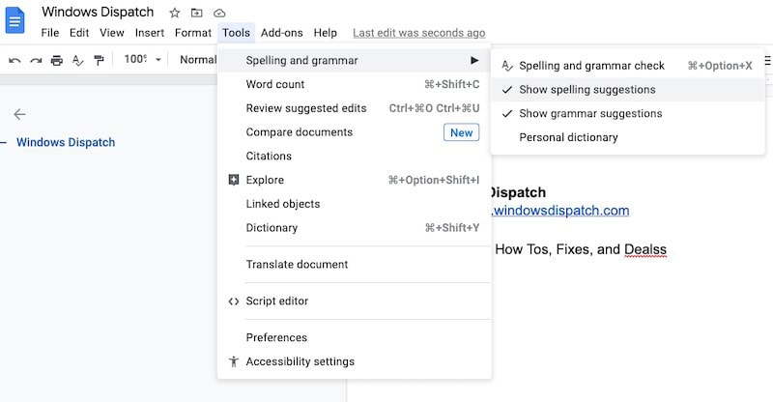This screenshot has width=773, height=402.
Task: Click the New badge beside Compare documents
Action: pos(462,132)
